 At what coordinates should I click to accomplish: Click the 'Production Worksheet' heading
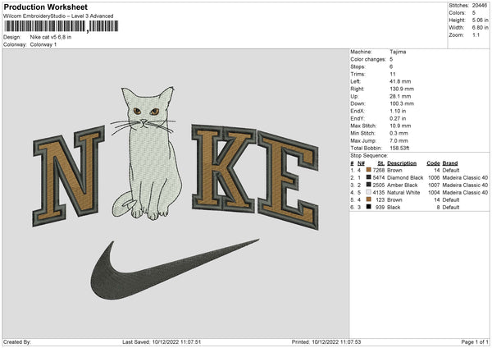click(x=45, y=7)
